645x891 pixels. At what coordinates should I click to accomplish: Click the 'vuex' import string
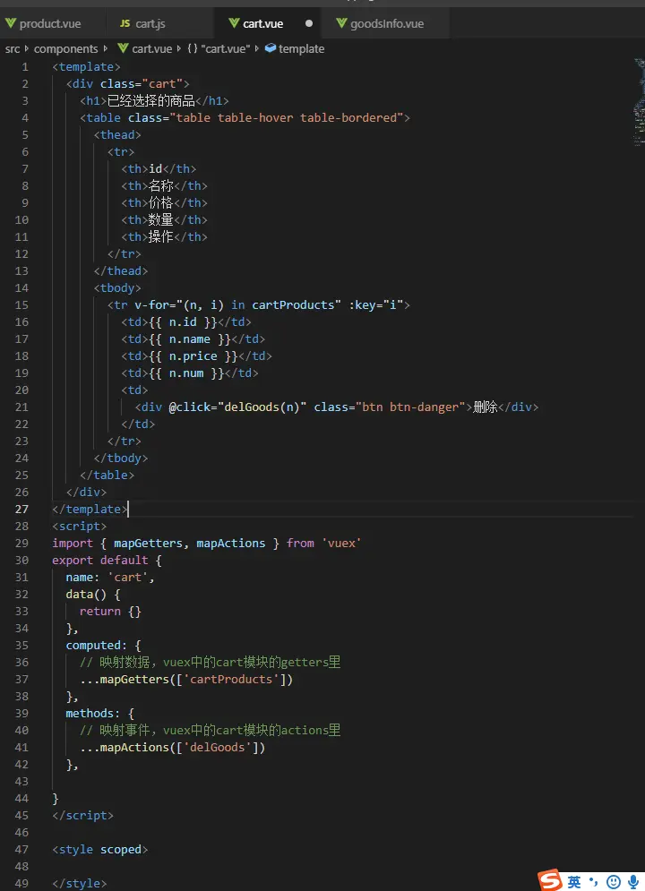[341, 544]
